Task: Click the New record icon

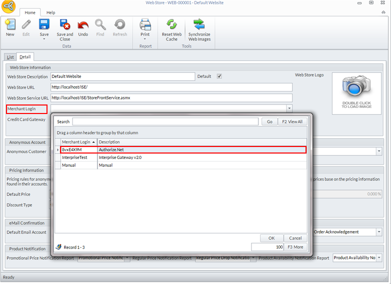Action: pyautogui.click(x=10, y=25)
